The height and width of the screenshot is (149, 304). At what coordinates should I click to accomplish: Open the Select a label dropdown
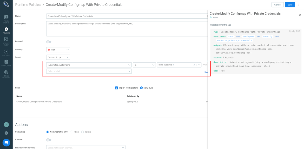click(x=89, y=71)
